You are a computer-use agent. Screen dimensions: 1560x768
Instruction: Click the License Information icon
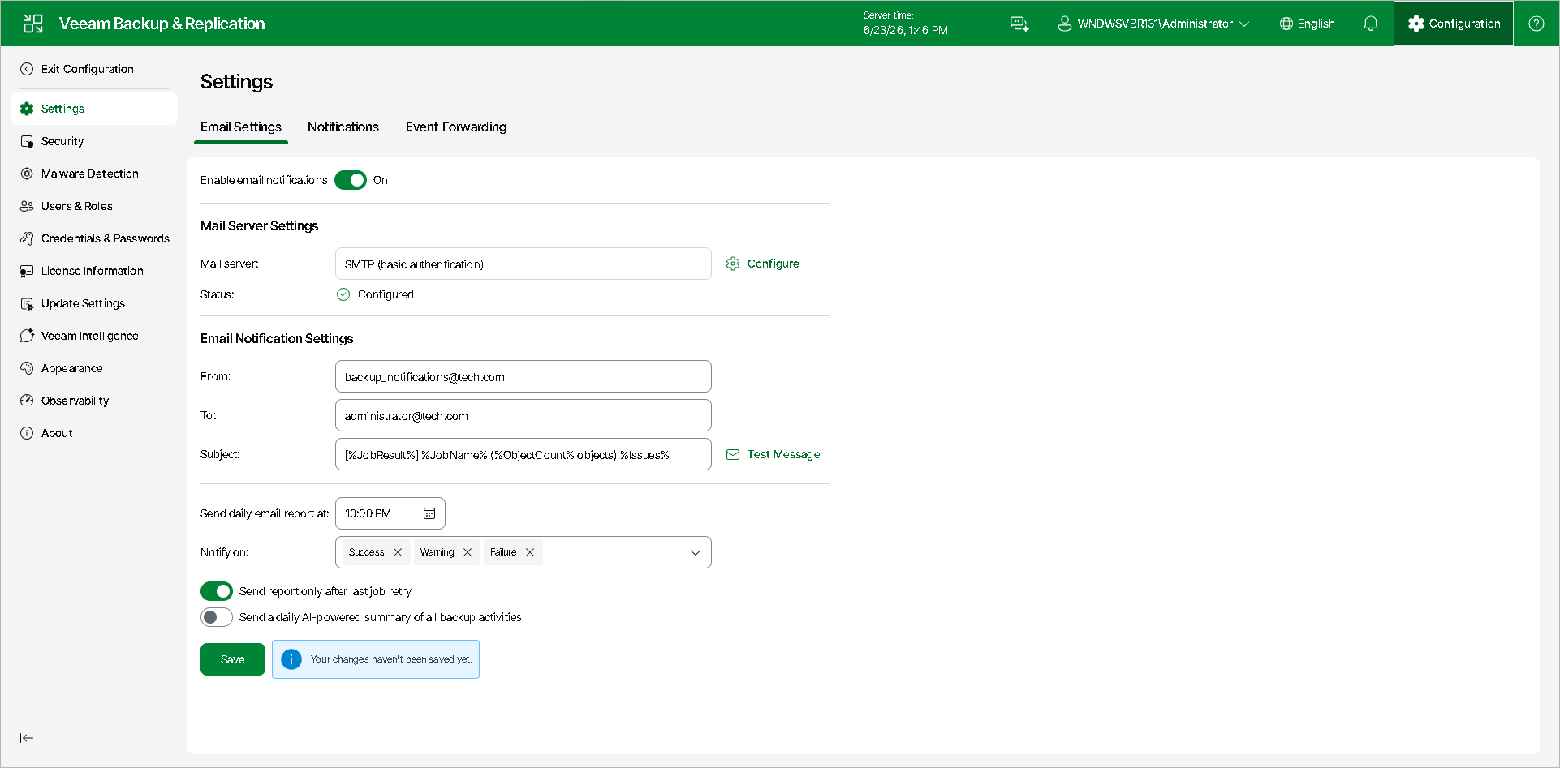point(27,271)
